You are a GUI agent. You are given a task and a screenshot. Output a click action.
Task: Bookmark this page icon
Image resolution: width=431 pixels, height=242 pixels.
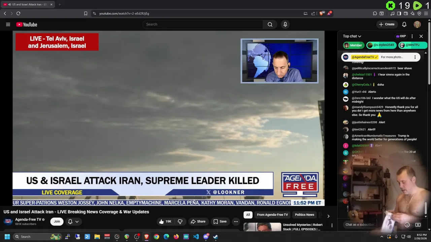coord(86,13)
